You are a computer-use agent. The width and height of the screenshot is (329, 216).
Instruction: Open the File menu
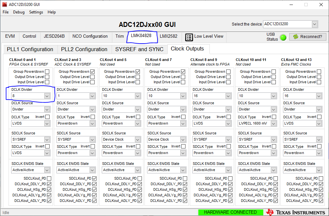point(6,12)
